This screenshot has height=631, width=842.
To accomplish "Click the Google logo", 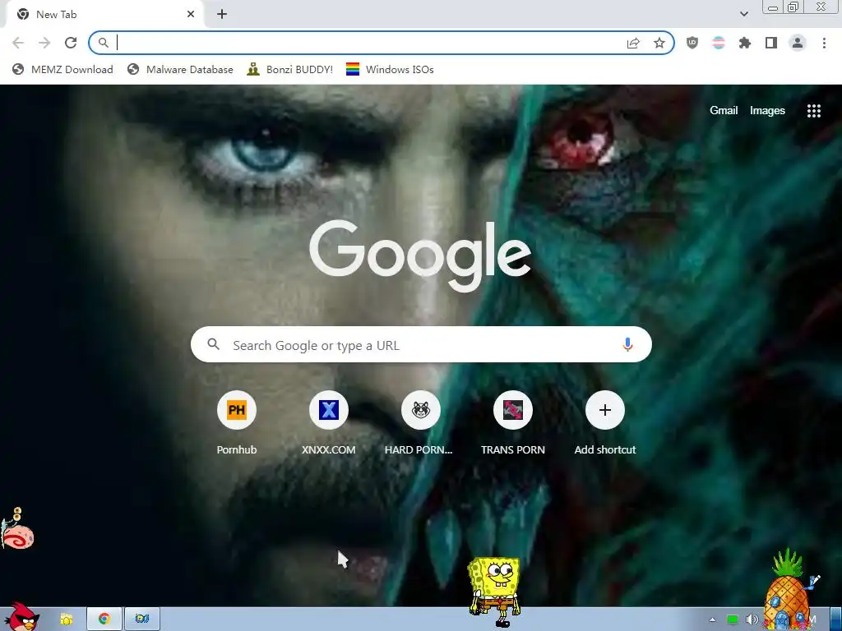I will [420, 256].
